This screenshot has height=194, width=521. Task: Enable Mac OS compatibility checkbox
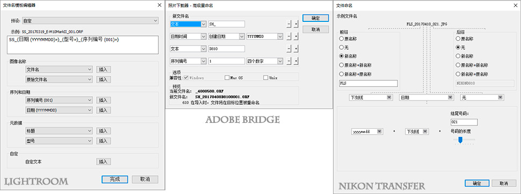(x=227, y=78)
